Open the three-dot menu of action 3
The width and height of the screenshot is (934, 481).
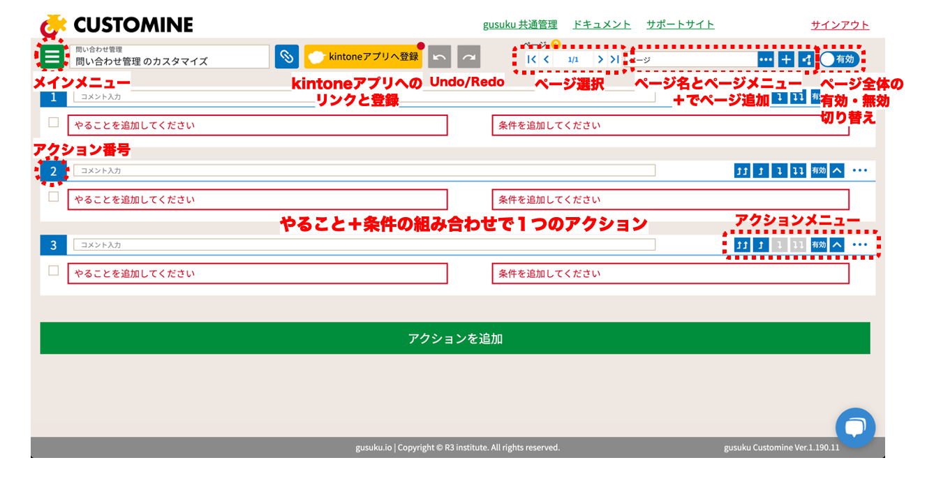859,245
